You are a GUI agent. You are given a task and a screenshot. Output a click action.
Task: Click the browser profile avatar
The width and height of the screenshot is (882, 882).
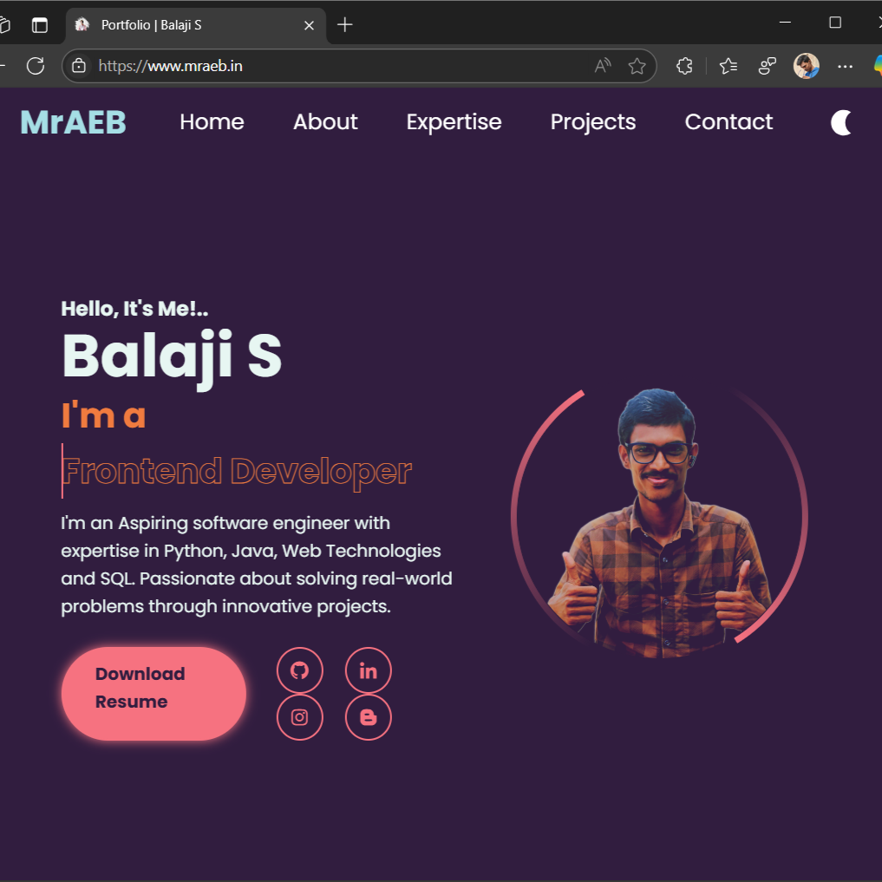[806, 66]
